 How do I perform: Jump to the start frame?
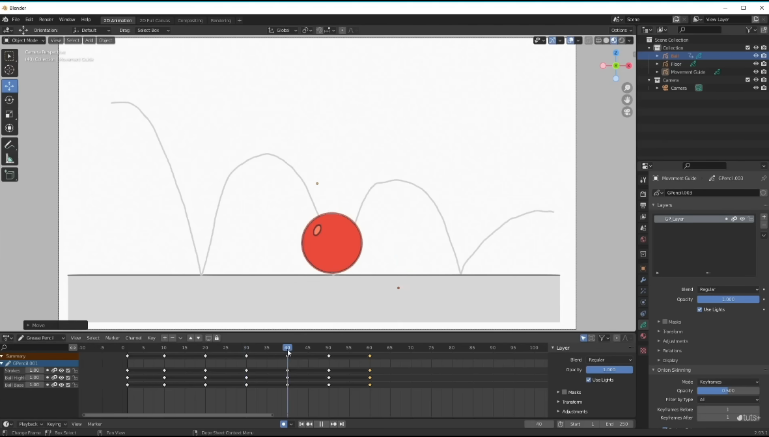[x=301, y=424]
